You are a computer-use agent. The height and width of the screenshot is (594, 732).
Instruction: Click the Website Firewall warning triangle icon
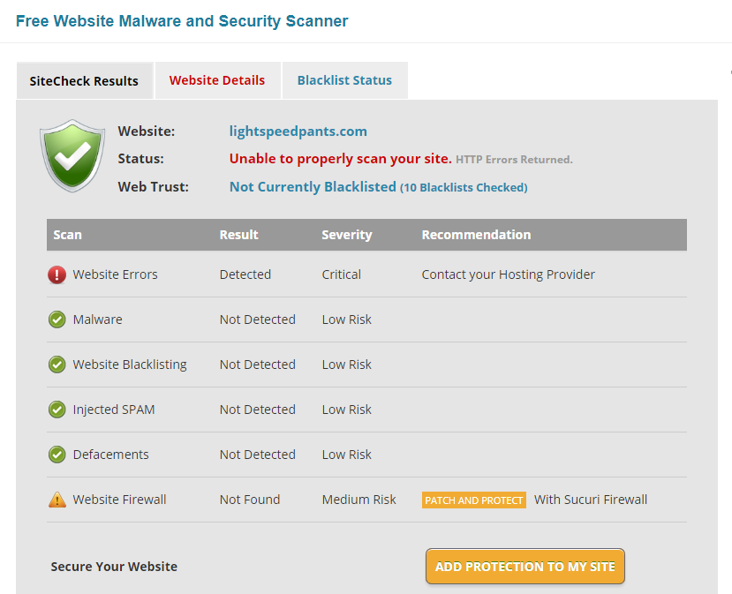(57, 500)
